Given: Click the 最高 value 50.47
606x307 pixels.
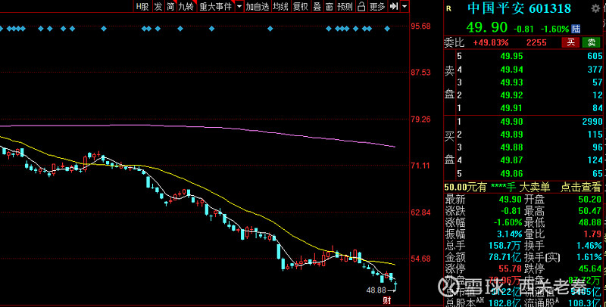Looking at the screenshot, I should (x=591, y=211).
